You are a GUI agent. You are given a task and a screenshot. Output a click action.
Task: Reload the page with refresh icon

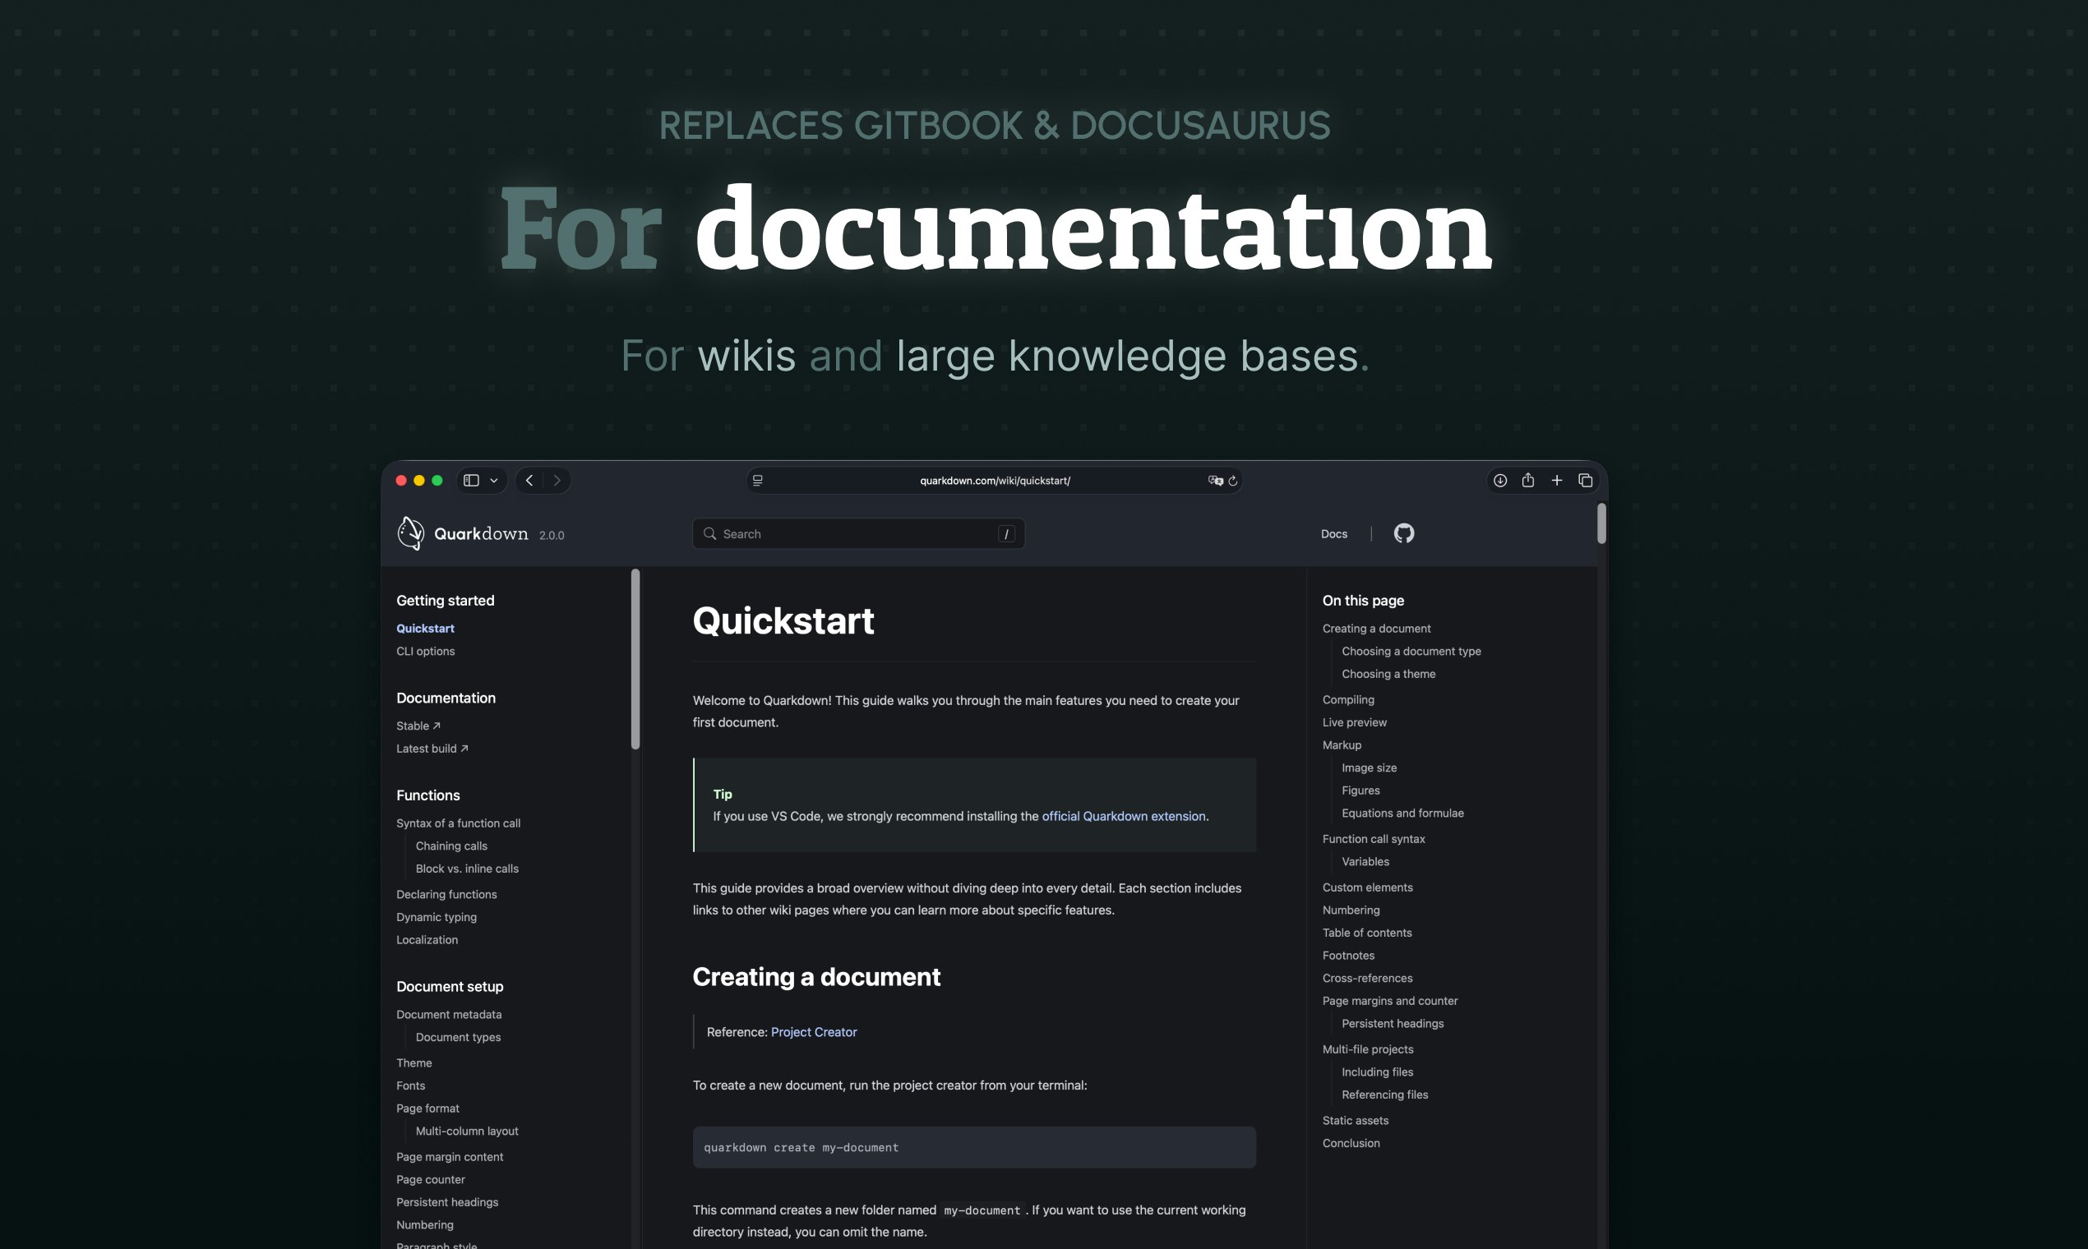click(1232, 481)
